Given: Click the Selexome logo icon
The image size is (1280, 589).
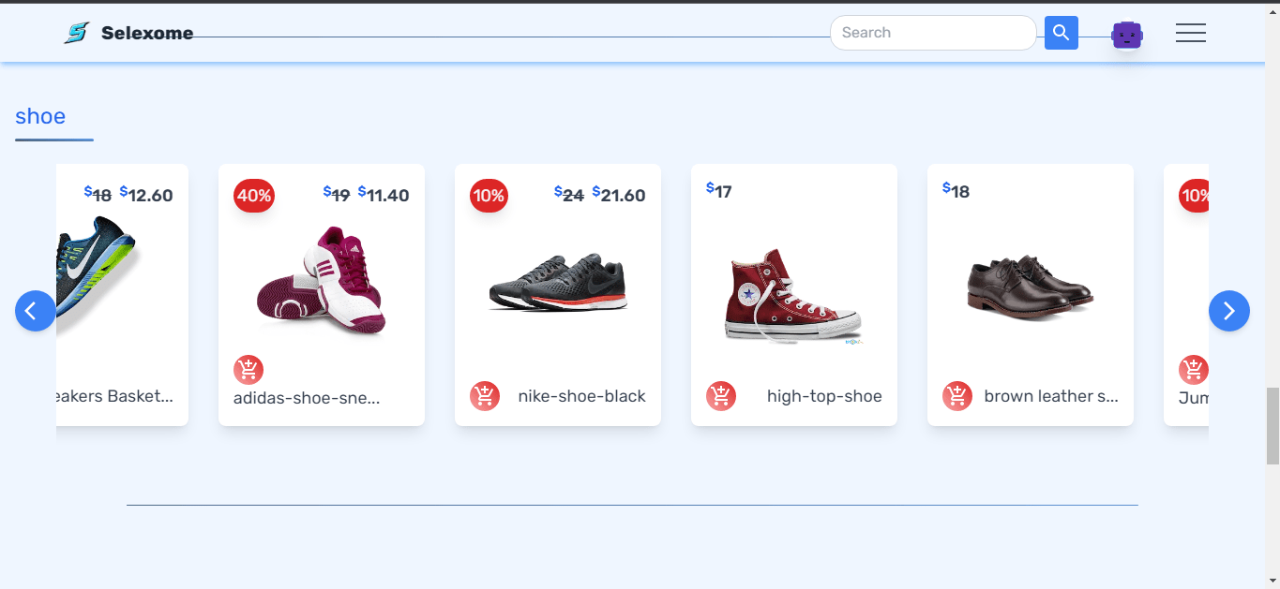Looking at the screenshot, I should point(77,33).
